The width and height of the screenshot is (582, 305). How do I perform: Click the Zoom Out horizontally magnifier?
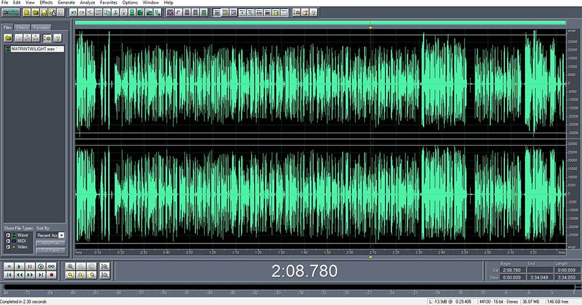(81, 266)
